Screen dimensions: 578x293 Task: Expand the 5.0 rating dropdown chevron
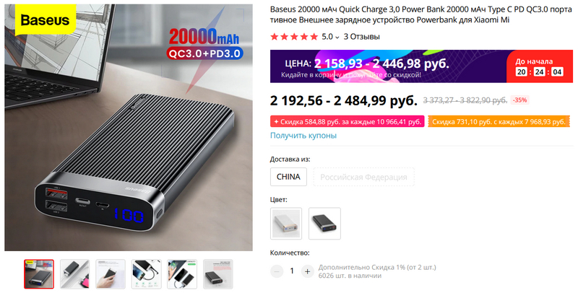[337, 38]
